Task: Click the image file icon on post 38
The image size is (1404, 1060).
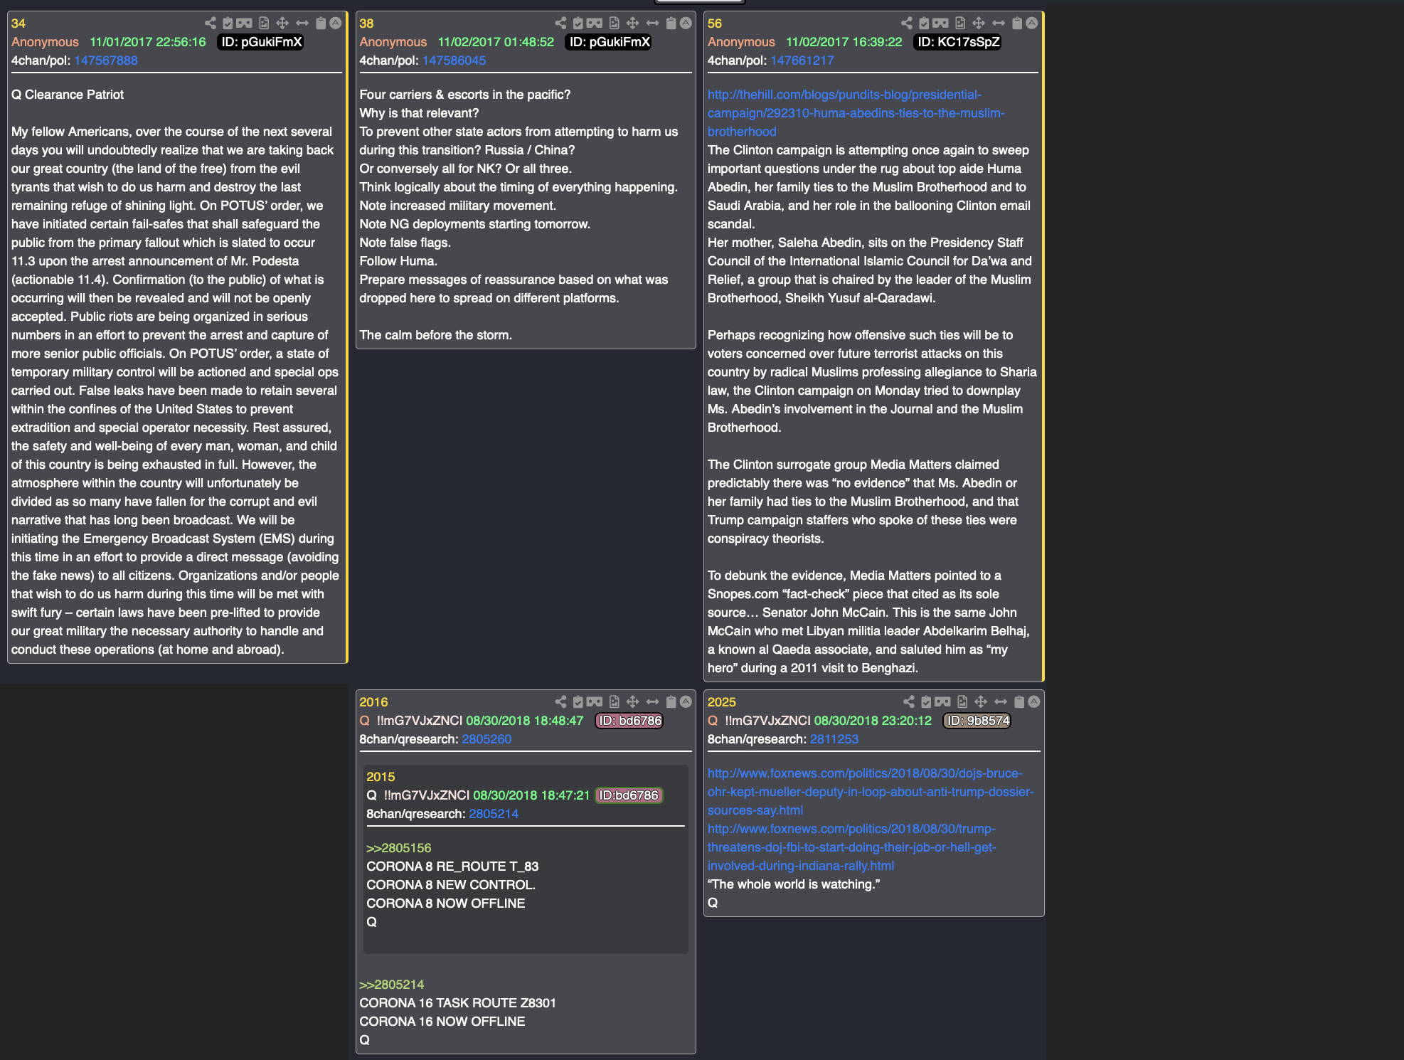Action: click(615, 23)
